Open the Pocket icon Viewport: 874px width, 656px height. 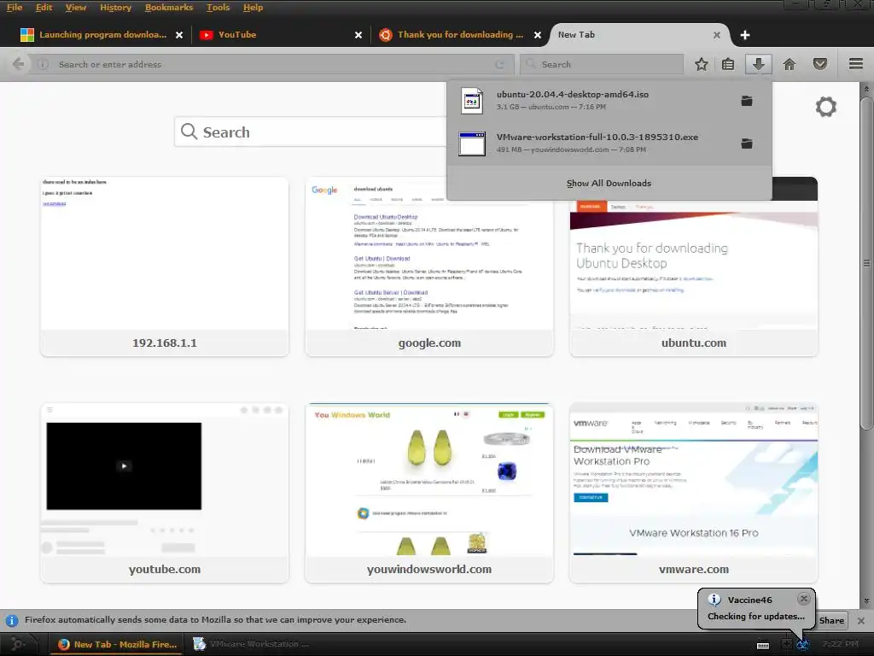820,64
